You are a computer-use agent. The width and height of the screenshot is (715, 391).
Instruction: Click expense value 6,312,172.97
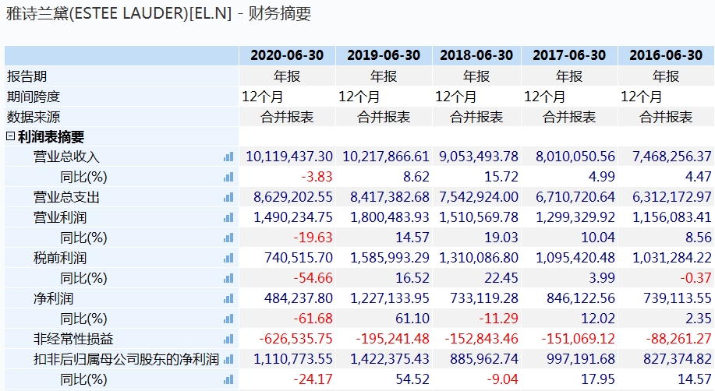pos(671,197)
